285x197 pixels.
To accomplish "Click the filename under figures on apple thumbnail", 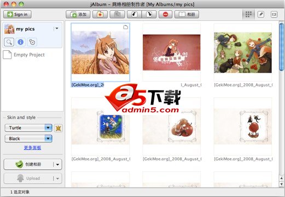I will click(x=243, y=159).
